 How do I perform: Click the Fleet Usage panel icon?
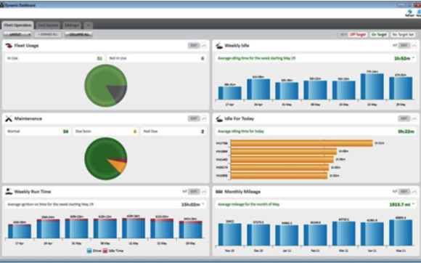[9, 46]
